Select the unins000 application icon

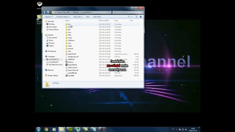tap(66, 76)
